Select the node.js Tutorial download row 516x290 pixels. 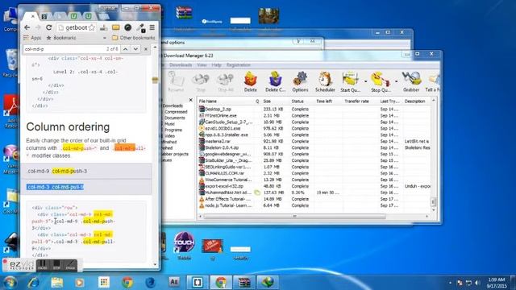314,205
